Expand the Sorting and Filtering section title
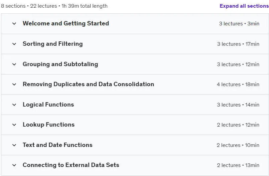 pos(53,44)
